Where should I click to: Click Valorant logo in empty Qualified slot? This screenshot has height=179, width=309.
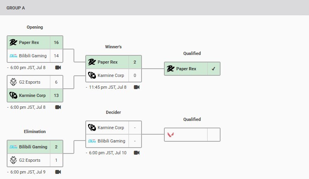click(x=171, y=135)
